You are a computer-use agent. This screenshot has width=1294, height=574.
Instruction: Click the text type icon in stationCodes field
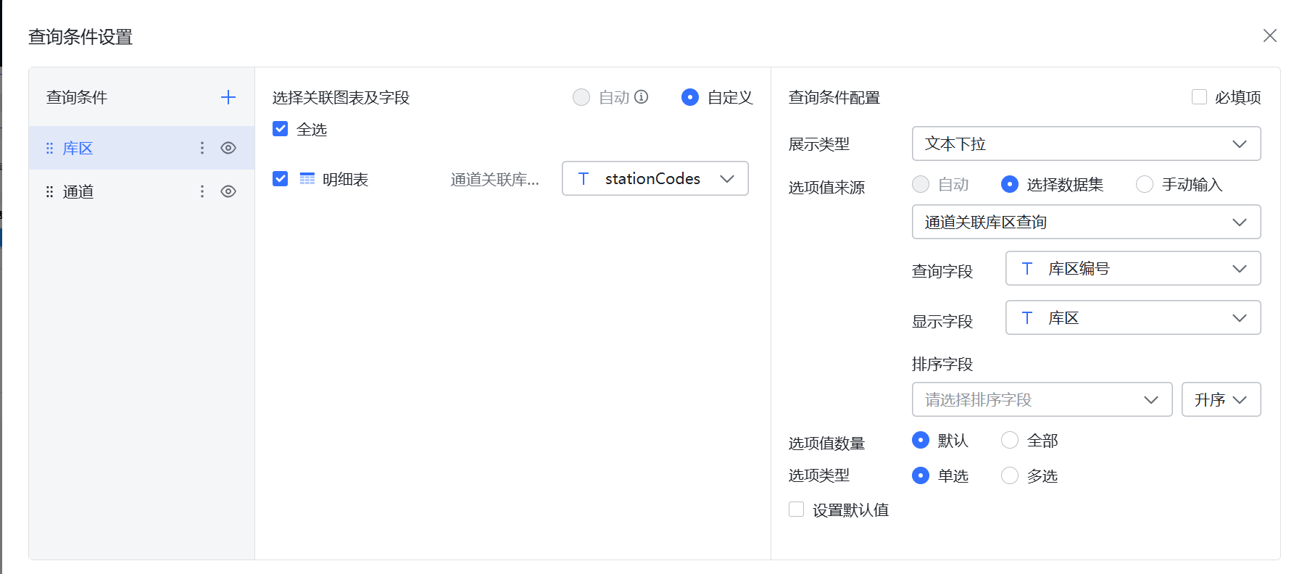(584, 178)
